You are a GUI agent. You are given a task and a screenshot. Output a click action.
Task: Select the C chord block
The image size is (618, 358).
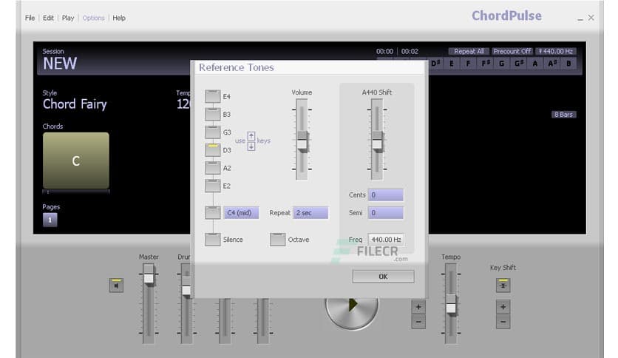(76, 161)
